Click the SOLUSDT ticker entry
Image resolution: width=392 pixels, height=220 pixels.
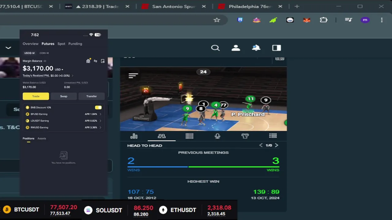pyautogui.click(x=119, y=210)
